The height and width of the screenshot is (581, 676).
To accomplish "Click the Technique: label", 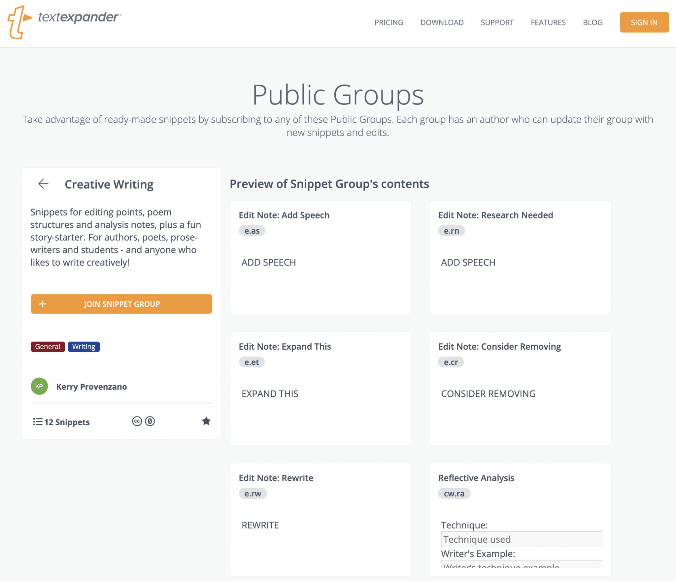I will pyautogui.click(x=464, y=525).
